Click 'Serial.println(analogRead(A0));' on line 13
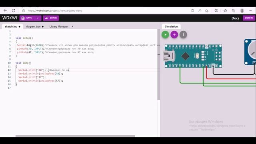Viewport: 256px width, 144px height. pyautogui.click(x=41, y=74)
